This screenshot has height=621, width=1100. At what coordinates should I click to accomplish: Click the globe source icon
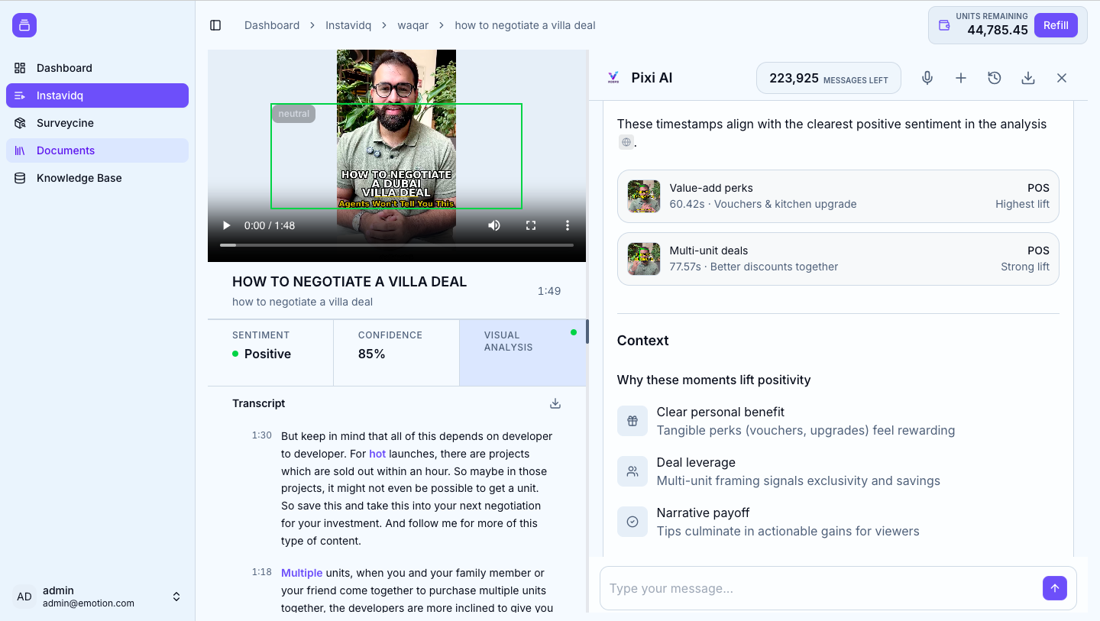(626, 142)
